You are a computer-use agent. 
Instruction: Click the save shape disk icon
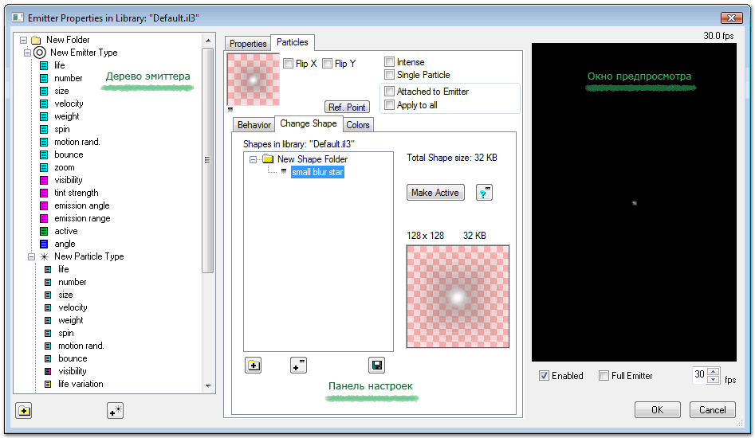[x=376, y=366]
